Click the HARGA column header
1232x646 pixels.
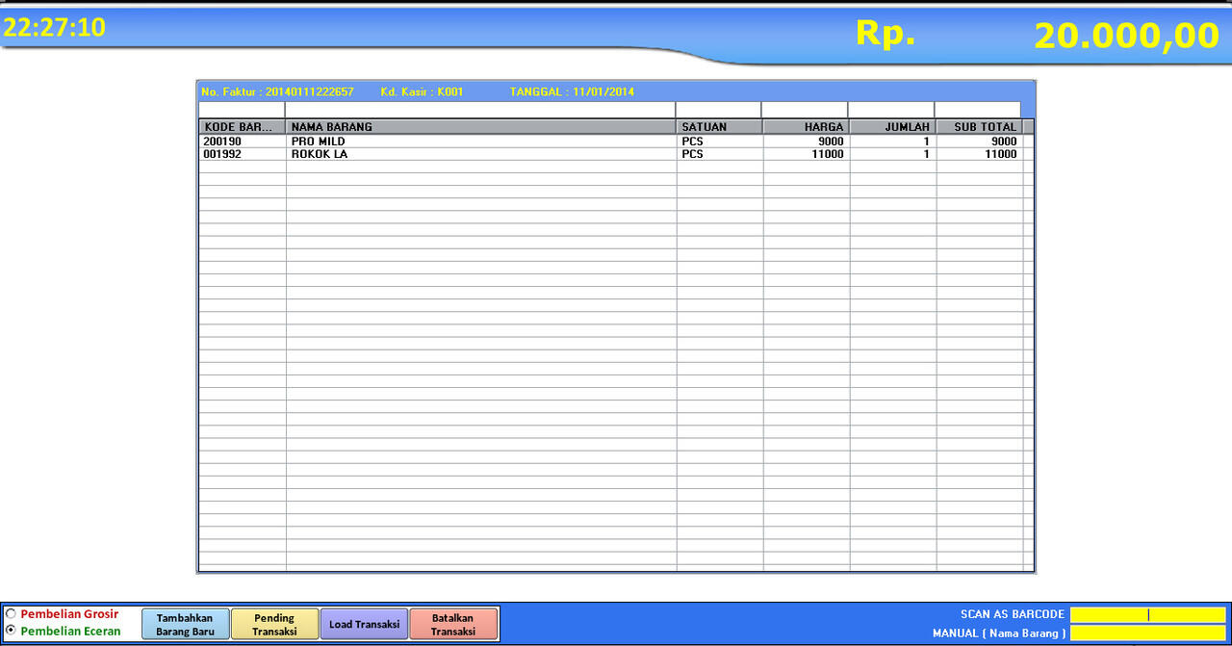807,127
